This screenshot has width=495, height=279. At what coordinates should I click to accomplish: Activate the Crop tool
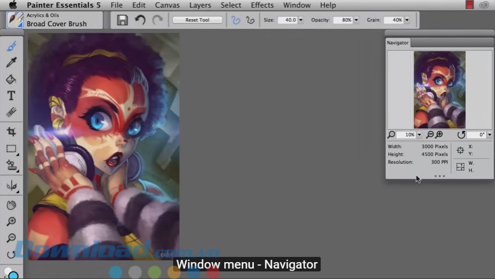[11, 132]
